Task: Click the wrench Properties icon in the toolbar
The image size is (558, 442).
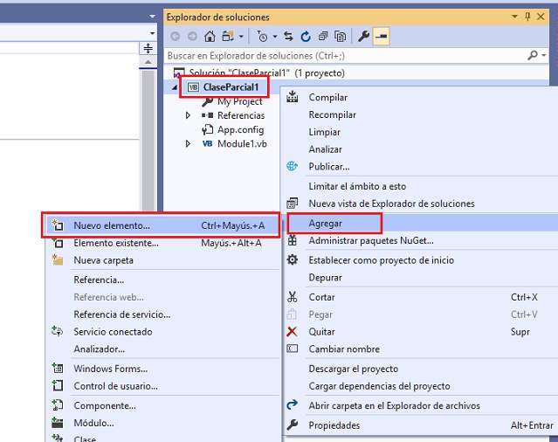Action: pyautogui.click(x=363, y=37)
